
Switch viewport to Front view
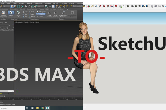pos(31,12)
